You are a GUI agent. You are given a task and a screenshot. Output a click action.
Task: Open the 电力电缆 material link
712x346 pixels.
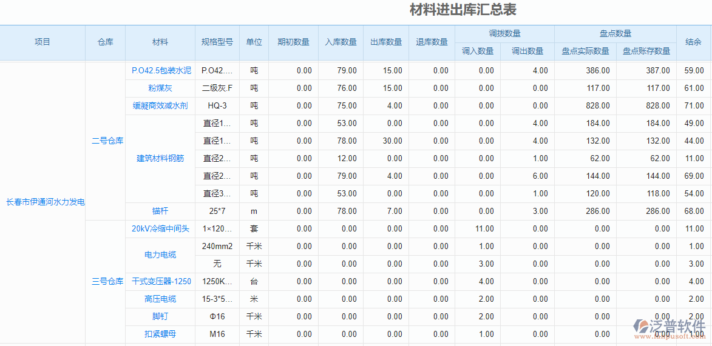click(x=160, y=255)
